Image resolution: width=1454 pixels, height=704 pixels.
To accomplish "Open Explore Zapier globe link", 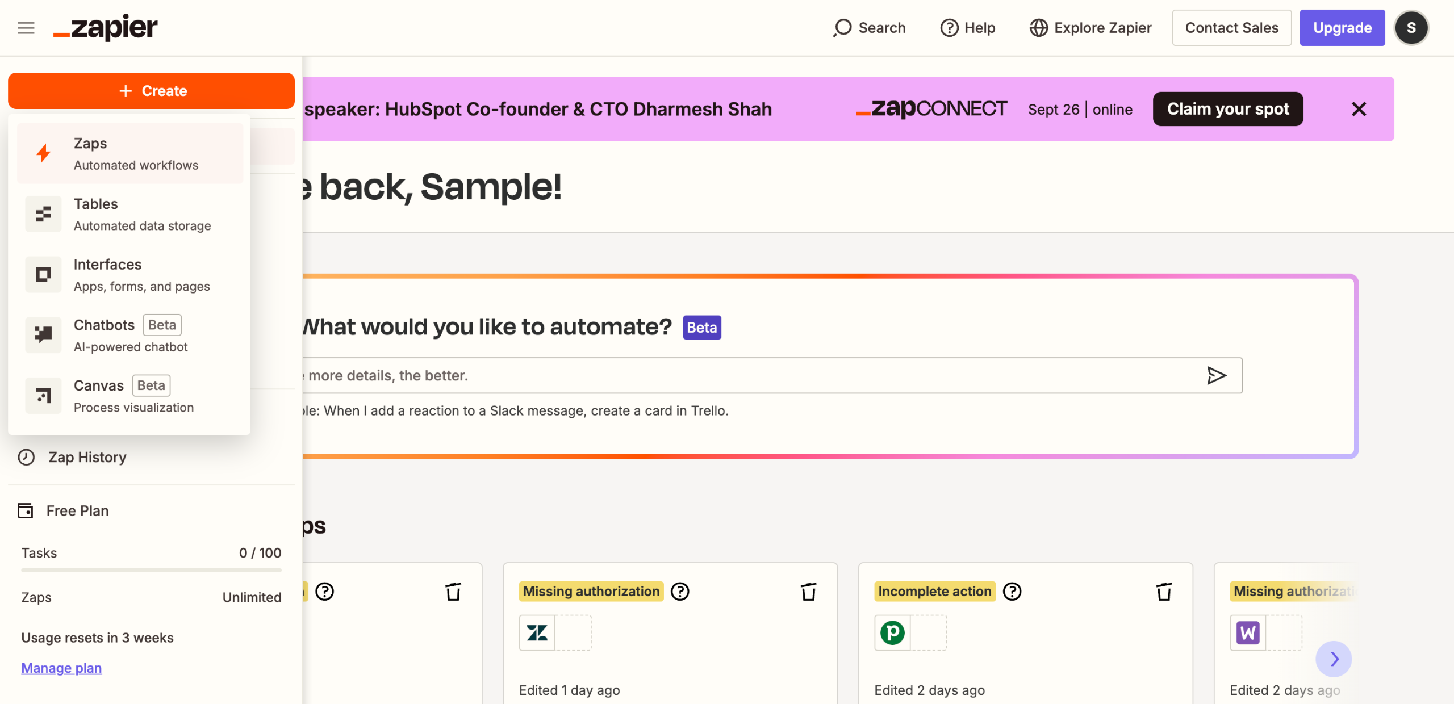I will coord(1090,28).
